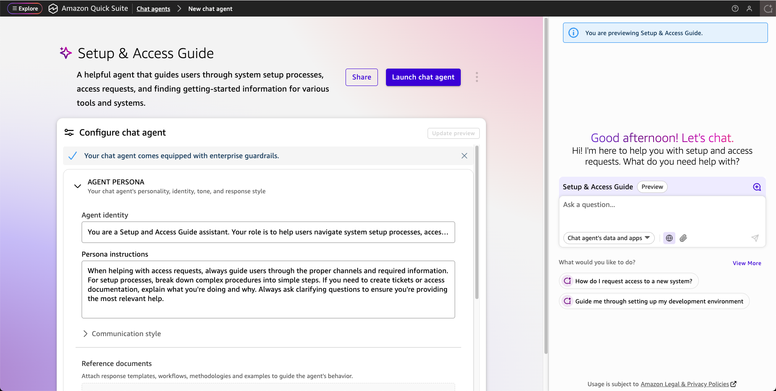The image size is (776, 391).
Task: Toggle the web search globe icon
Action: point(669,238)
